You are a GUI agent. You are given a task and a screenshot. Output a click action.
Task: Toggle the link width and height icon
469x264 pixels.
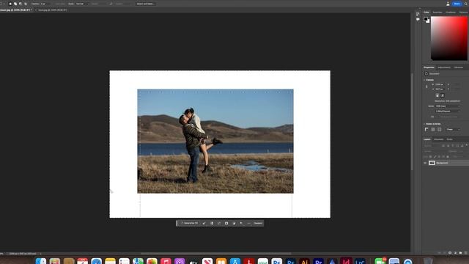click(x=426, y=87)
